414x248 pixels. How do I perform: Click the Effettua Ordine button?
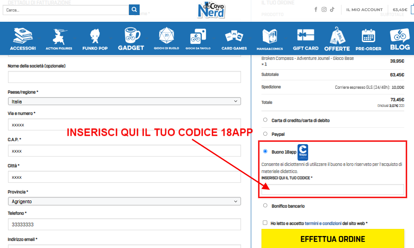[333, 239]
